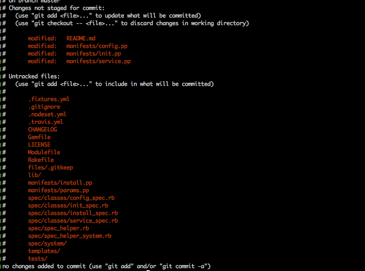Click the README.md modified file entry

[81, 38]
